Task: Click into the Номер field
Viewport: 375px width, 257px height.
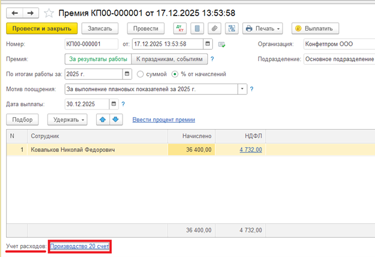Action: 91,44
